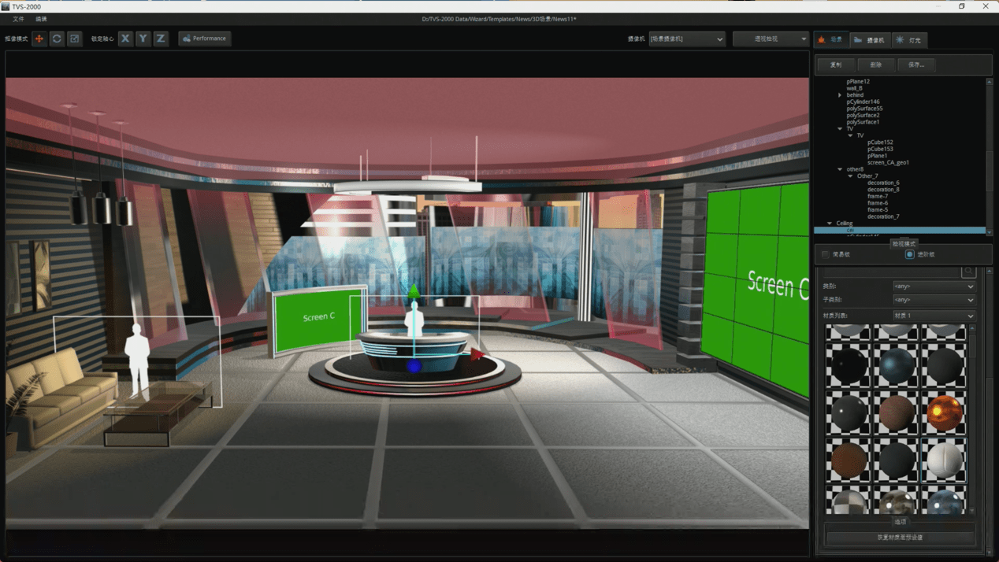Switch to the 摄像机 camera tab
The image size is (999, 562).
click(x=869, y=39)
